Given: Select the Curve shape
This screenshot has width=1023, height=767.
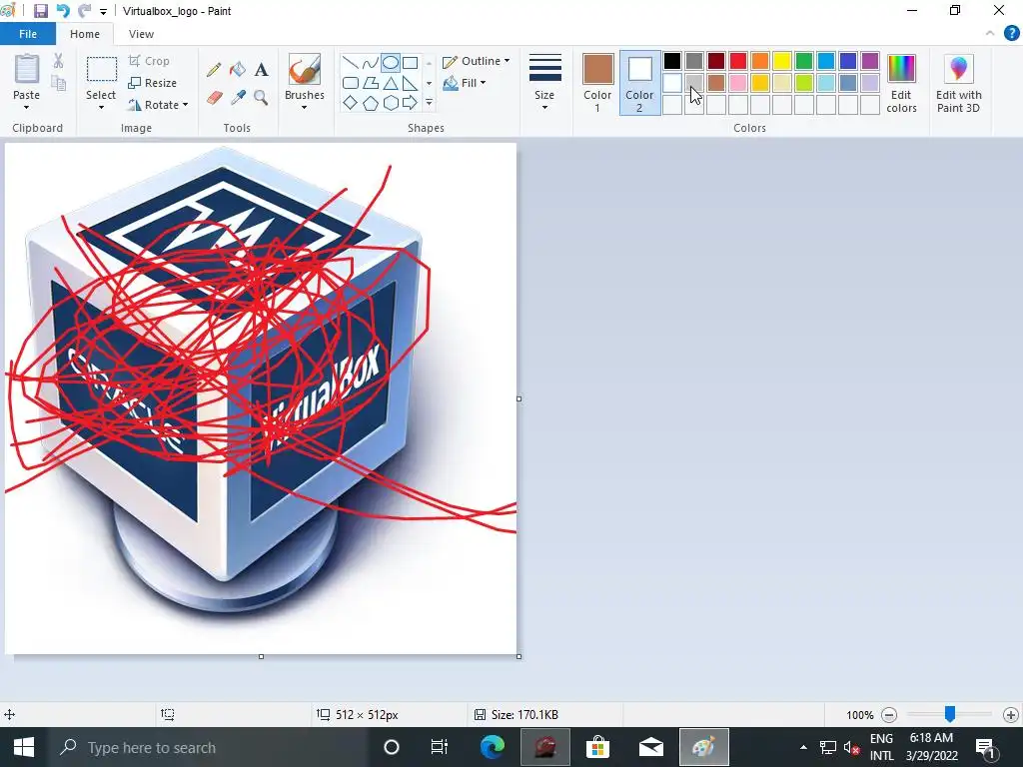Looking at the screenshot, I should [371, 63].
